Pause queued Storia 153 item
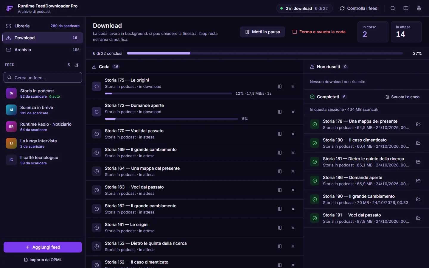Image resolution: width=429 pixels, height=268 pixels. click(x=280, y=247)
